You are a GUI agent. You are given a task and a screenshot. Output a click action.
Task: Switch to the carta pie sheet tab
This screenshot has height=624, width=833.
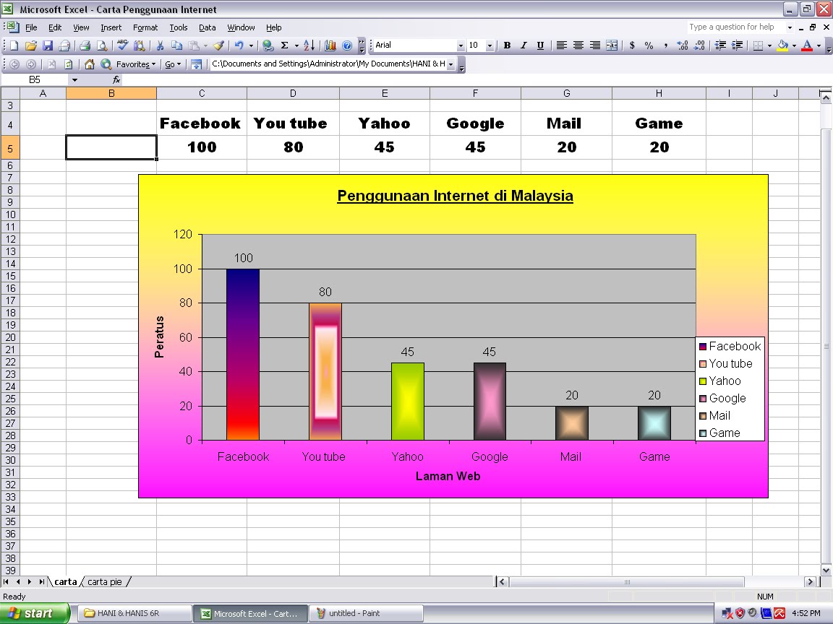(105, 582)
